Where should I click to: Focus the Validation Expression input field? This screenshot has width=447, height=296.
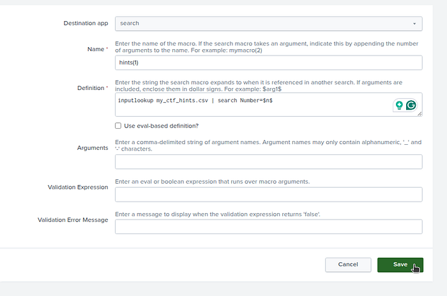point(269,195)
